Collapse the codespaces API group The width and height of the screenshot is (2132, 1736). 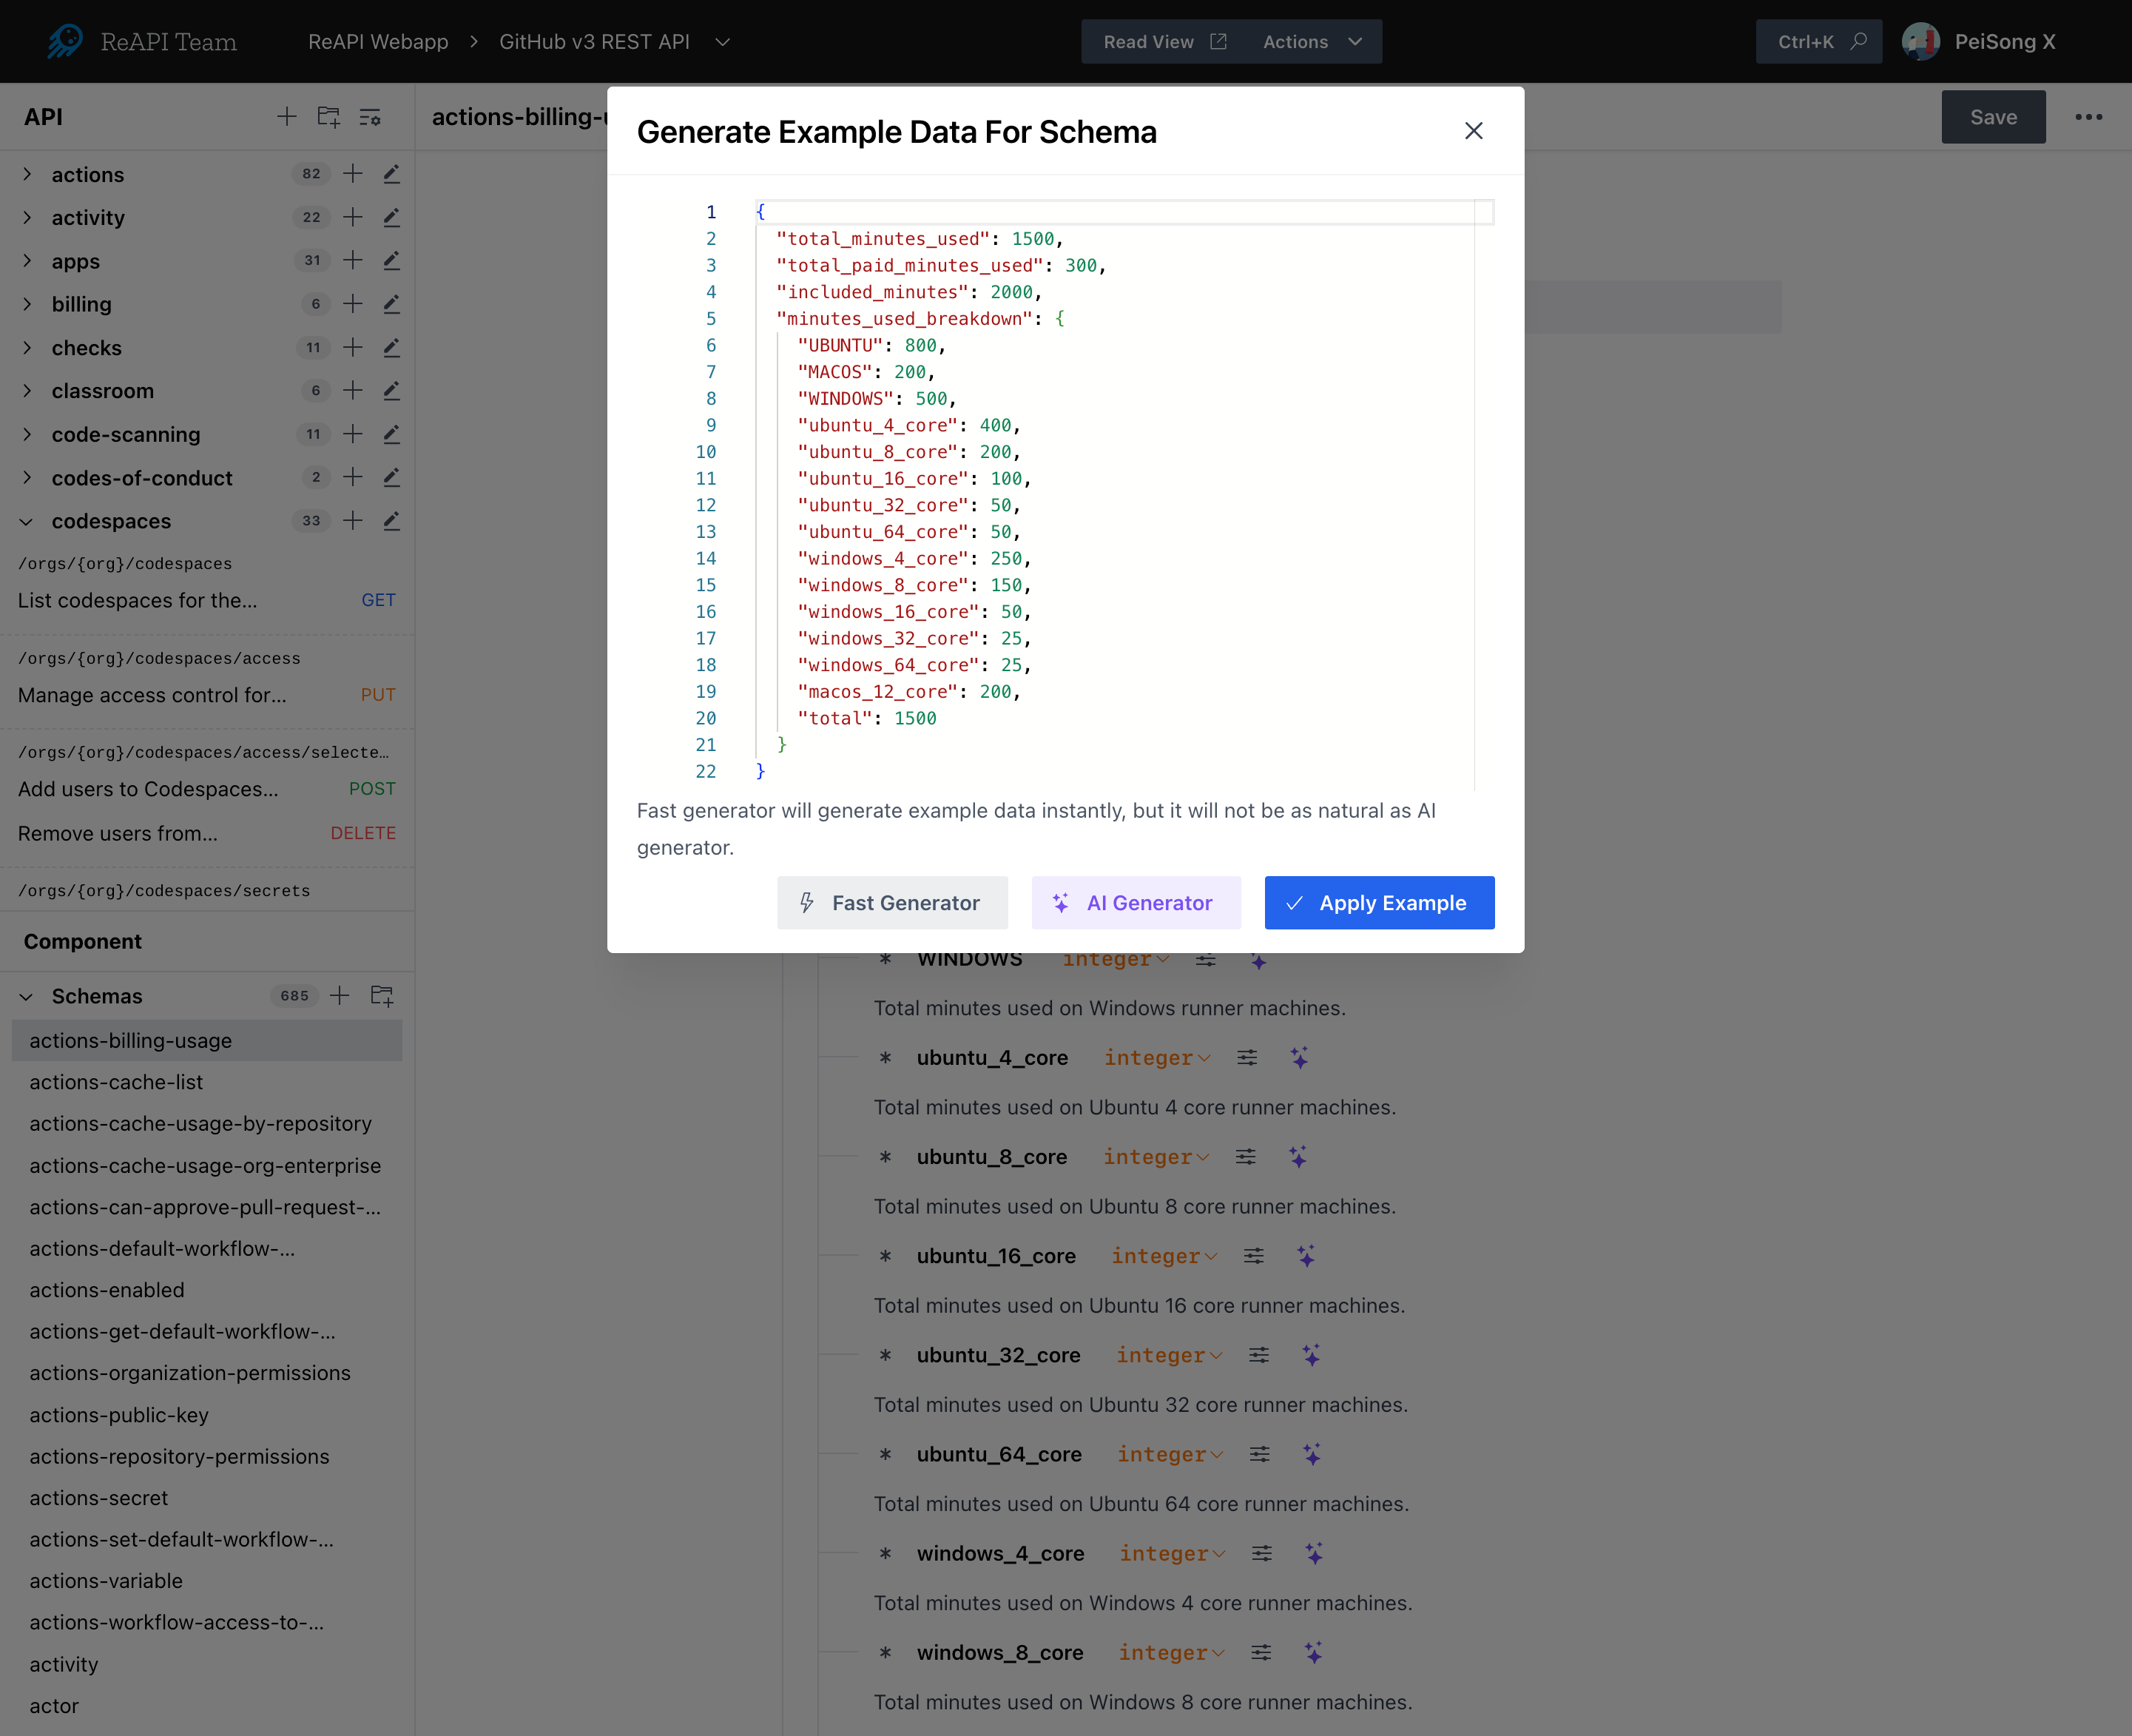[27, 521]
